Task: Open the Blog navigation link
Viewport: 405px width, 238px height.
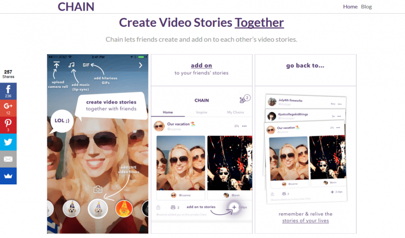Action: pyautogui.click(x=367, y=7)
